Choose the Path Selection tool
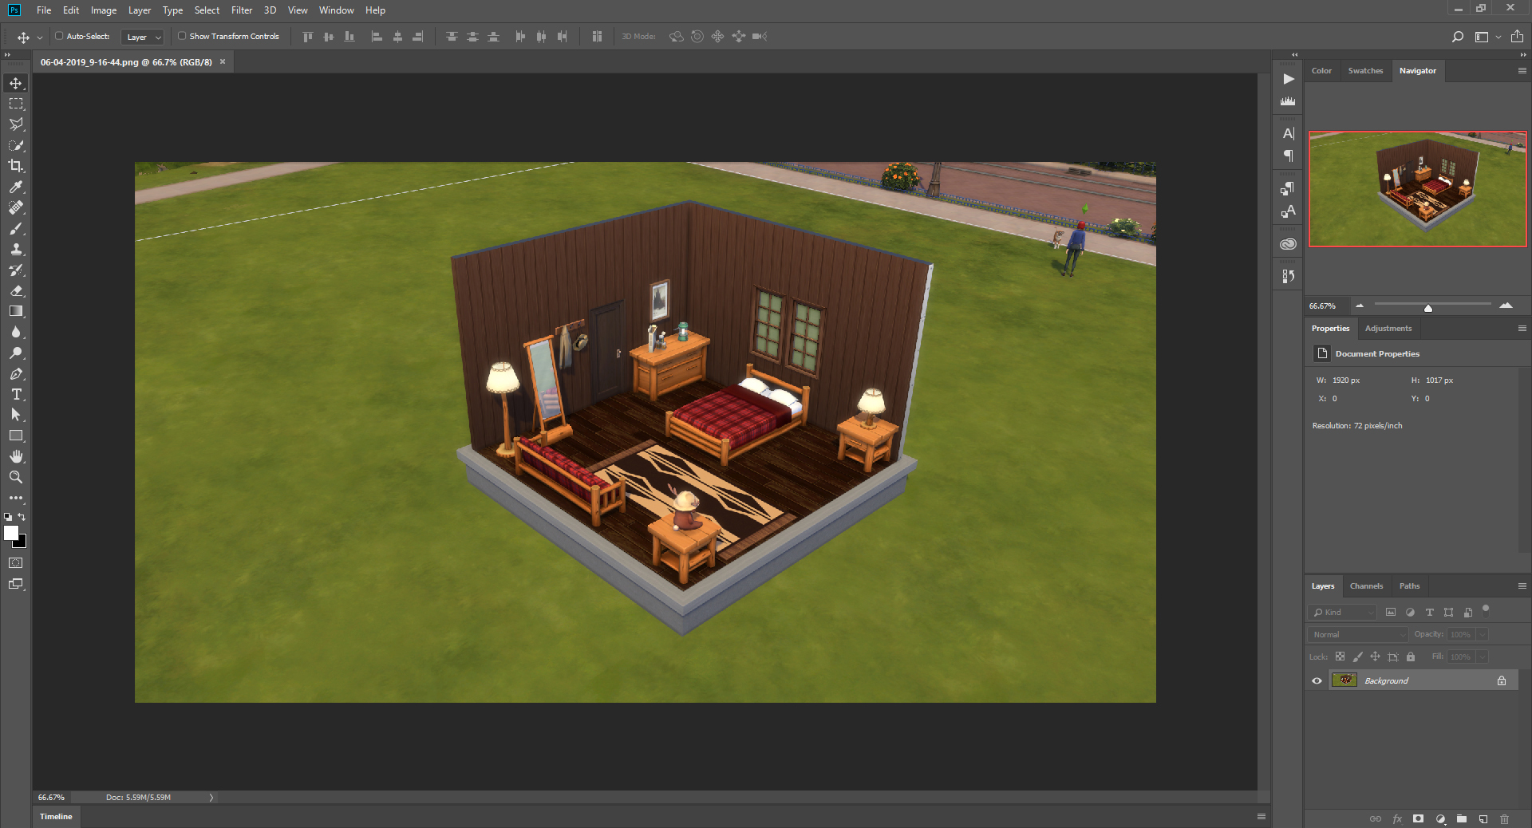 tap(16, 415)
